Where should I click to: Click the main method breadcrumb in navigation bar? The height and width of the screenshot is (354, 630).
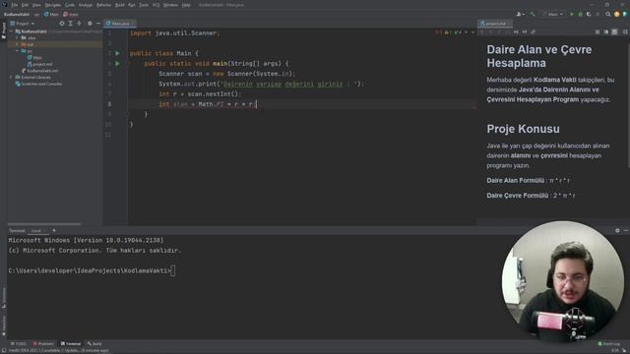tap(71, 14)
